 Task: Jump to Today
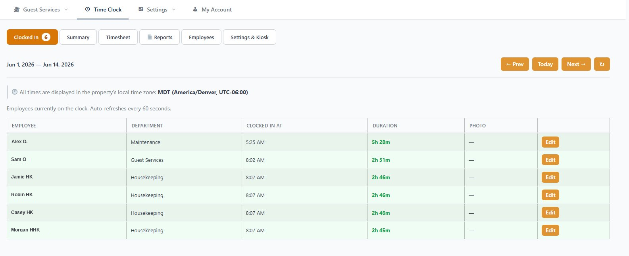[545, 64]
